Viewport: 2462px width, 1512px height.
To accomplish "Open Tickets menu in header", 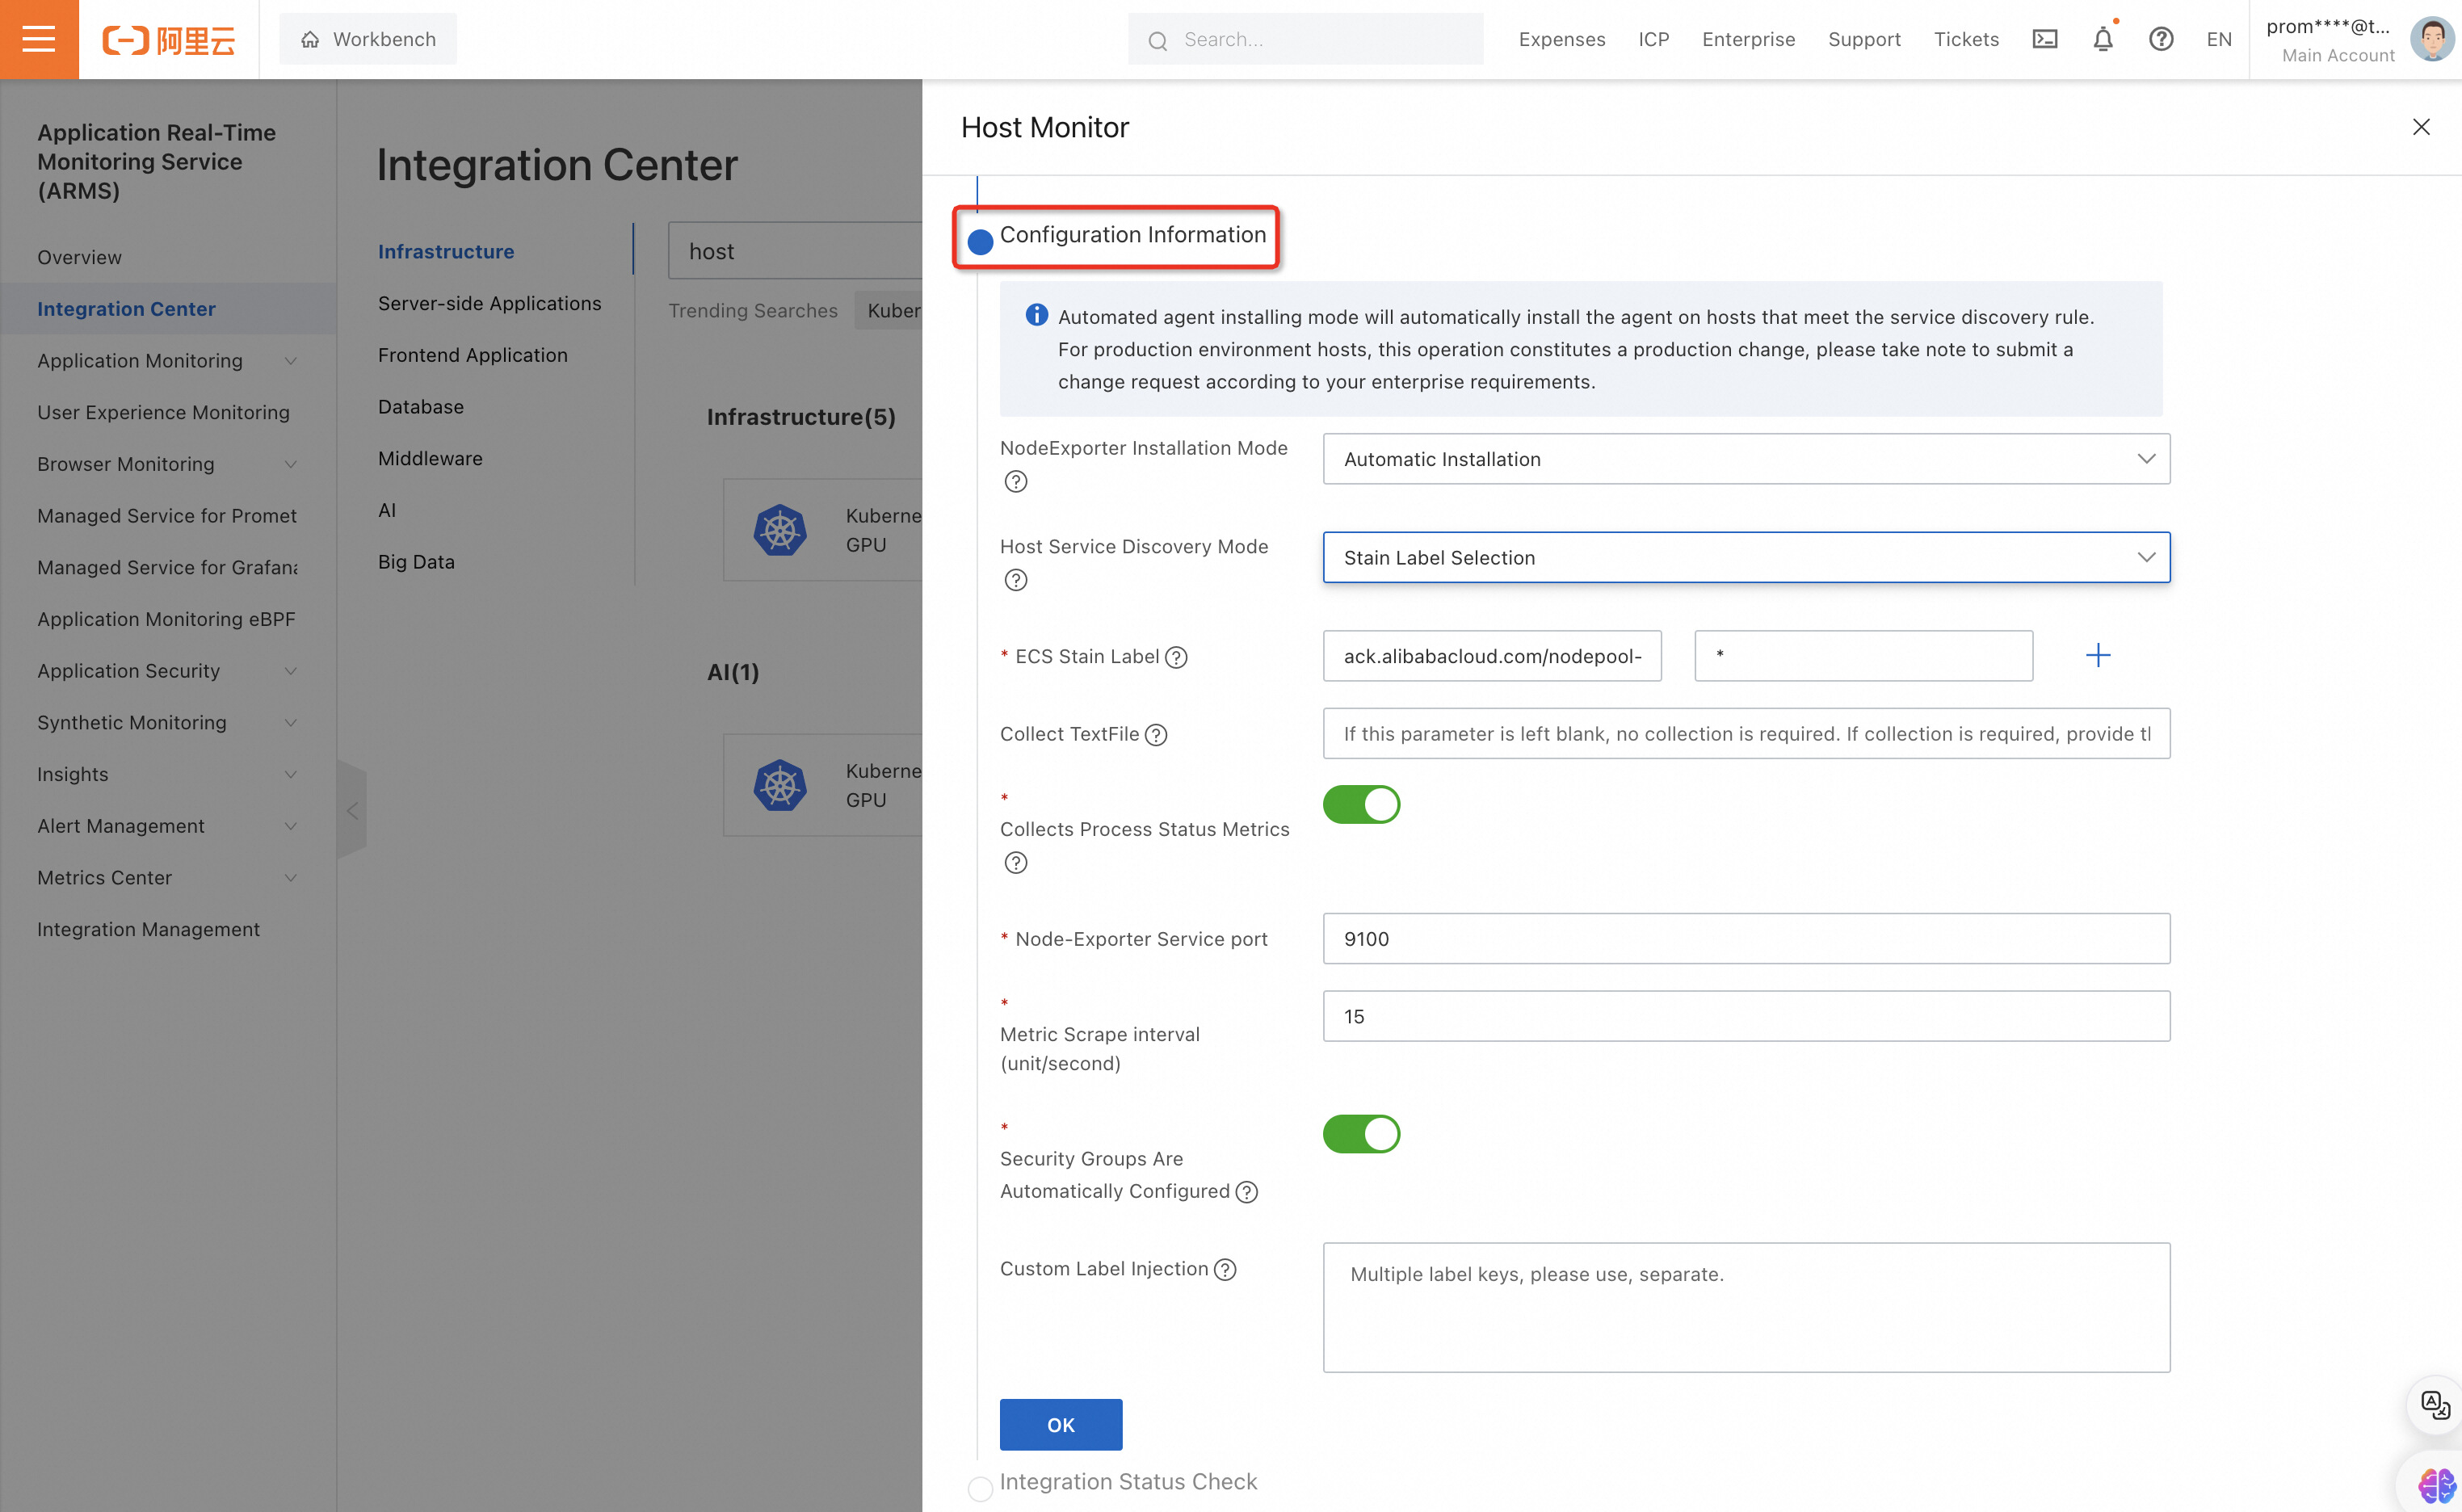I will (1966, 39).
